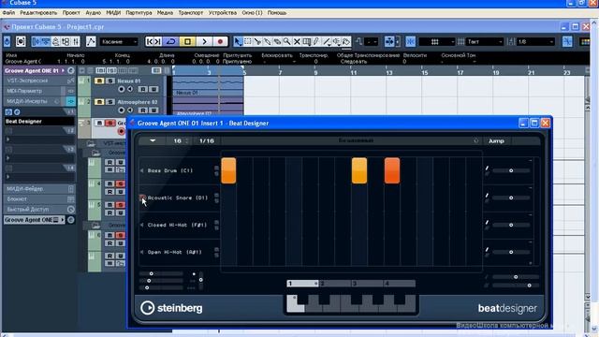Adjust the Acoustic Snare lane offset slider
Viewport: 599px width, 337px height.
(x=511, y=198)
